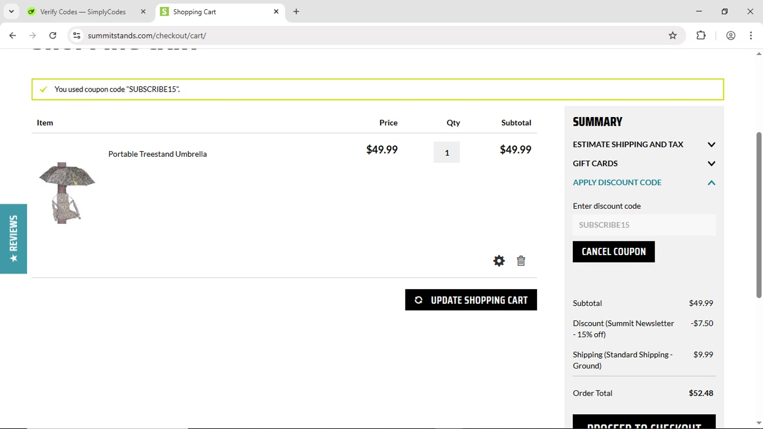Open Chrome's three-dot menu

[751, 36]
